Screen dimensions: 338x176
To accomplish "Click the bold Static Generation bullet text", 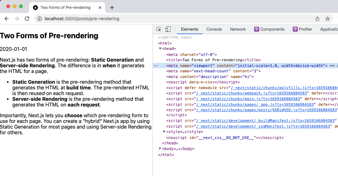I will tap(34, 82).
